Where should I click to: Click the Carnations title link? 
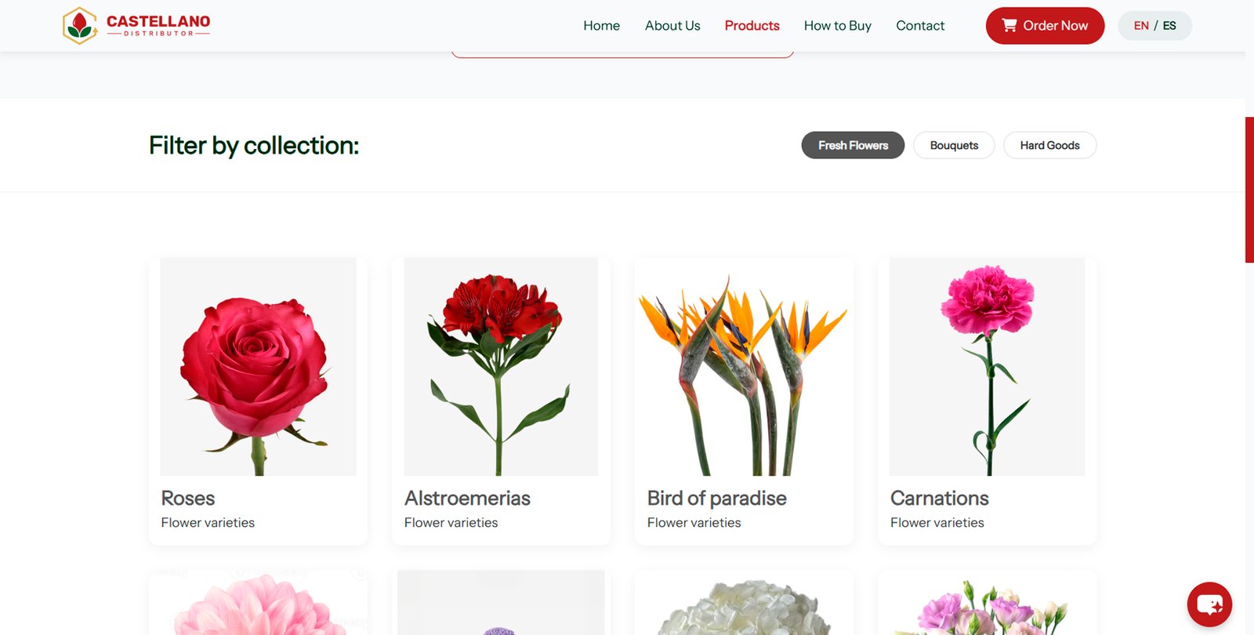pos(940,499)
